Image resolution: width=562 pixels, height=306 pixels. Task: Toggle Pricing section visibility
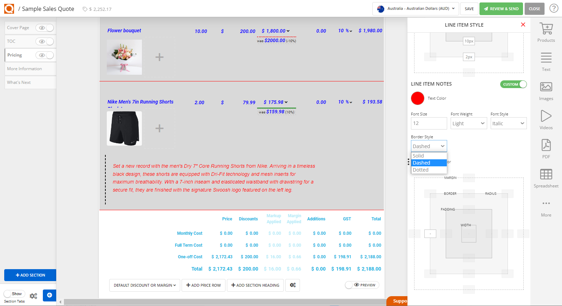[x=45, y=55]
